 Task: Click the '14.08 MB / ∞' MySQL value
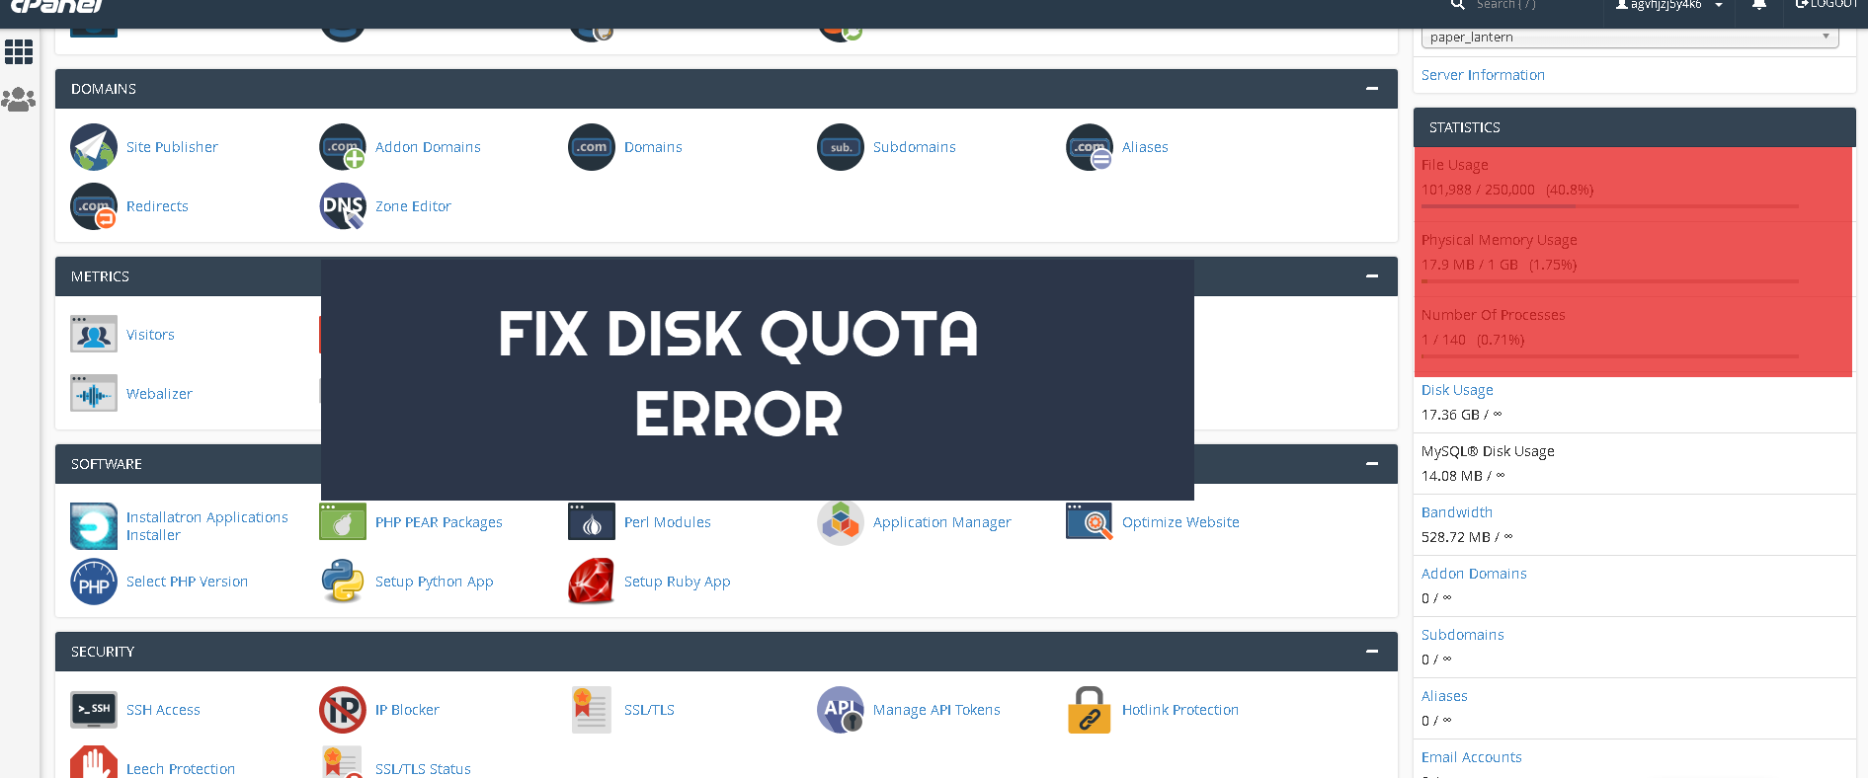tap(1463, 476)
